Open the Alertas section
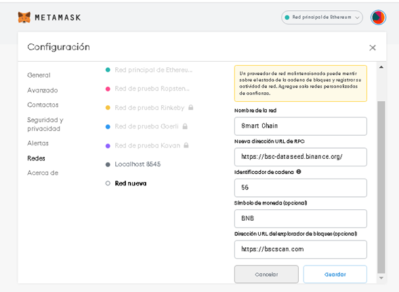The width and height of the screenshot is (399, 292). pos(38,143)
